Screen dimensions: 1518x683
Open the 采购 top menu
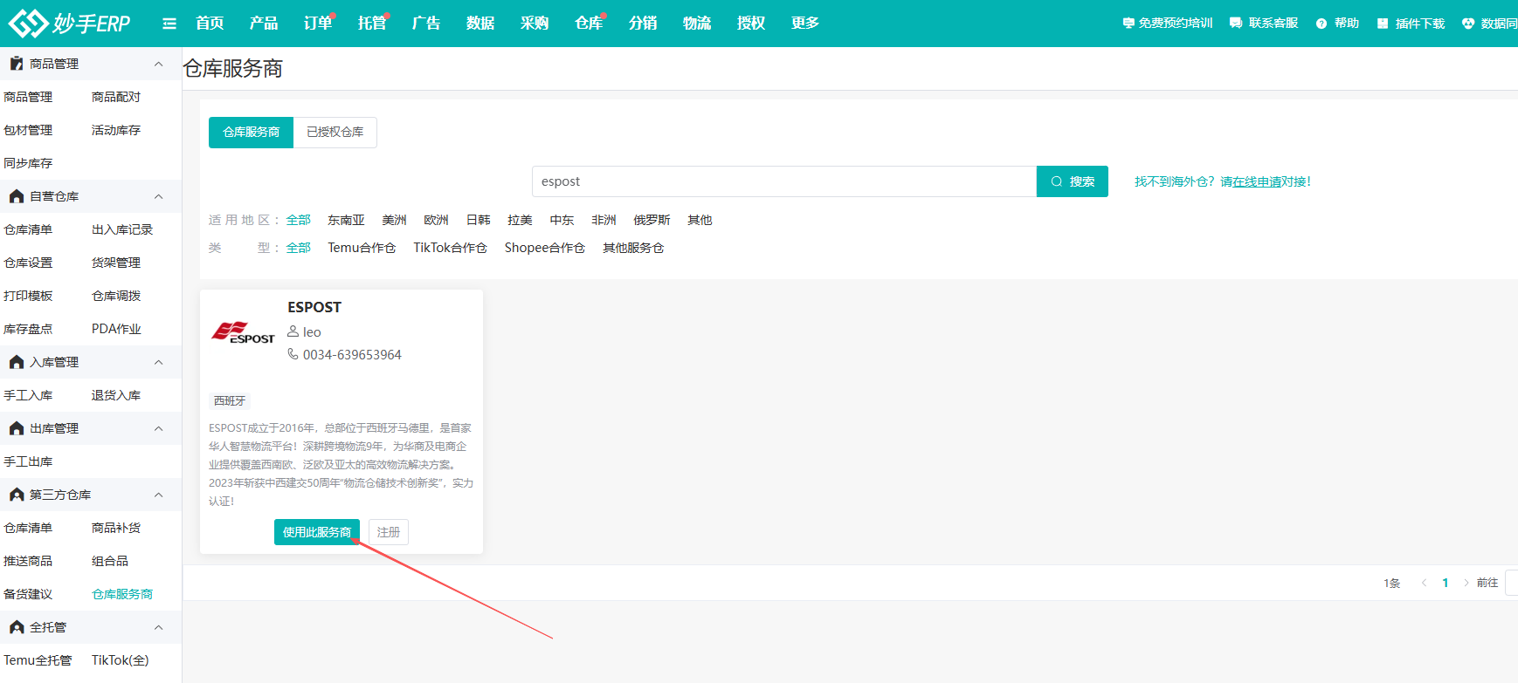click(x=535, y=24)
